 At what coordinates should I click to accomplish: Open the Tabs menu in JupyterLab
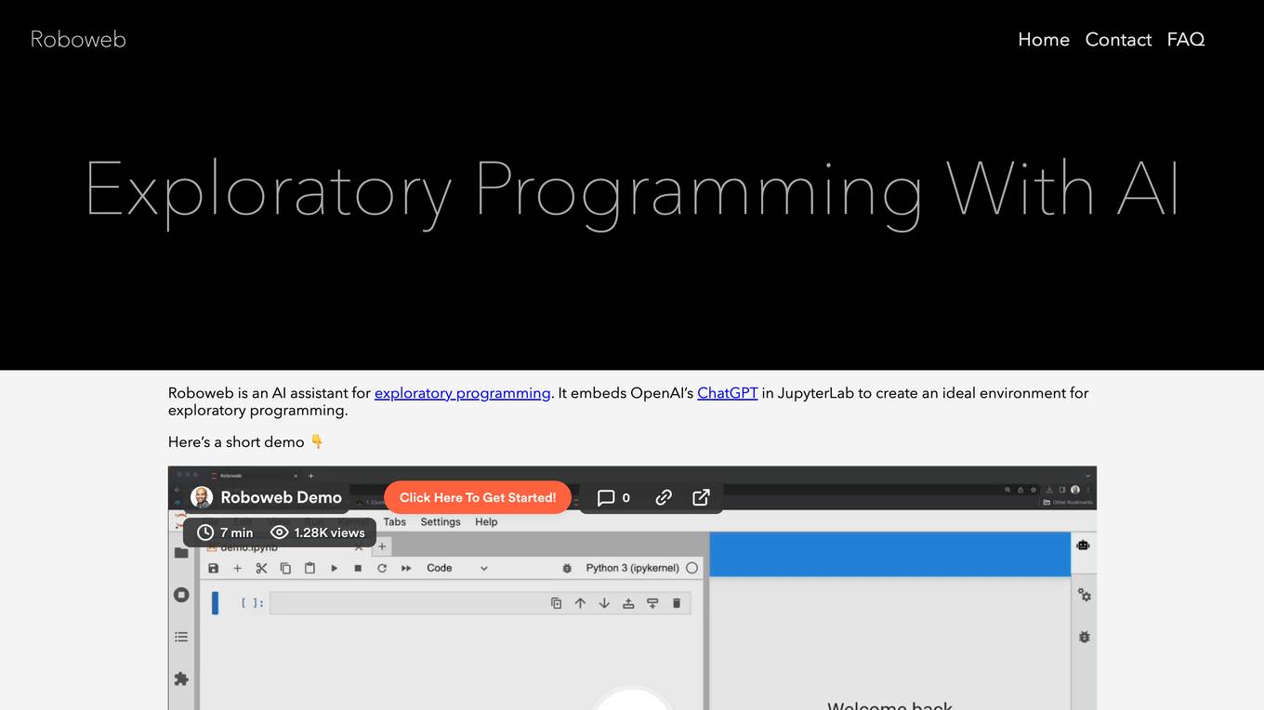[395, 522]
